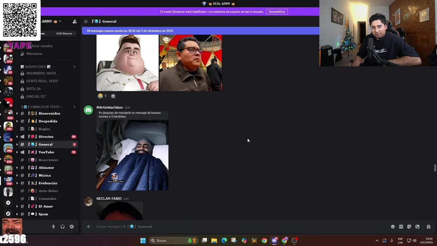Viewport: 437px width, 246px height.
Task: Open File Explorer from the taskbar
Action: point(214,241)
